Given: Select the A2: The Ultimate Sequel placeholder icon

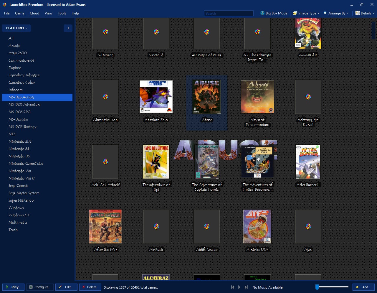Looking at the screenshot, I should [257, 32].
